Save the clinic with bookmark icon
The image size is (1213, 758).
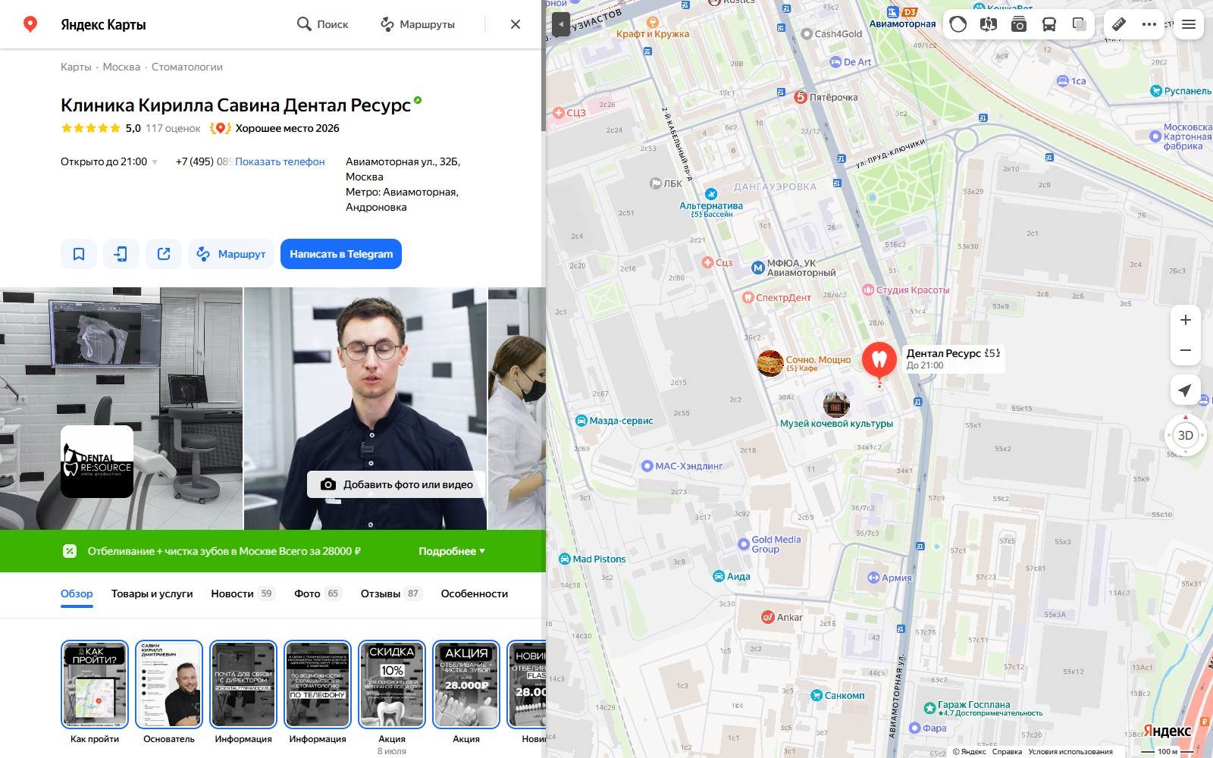79,254
